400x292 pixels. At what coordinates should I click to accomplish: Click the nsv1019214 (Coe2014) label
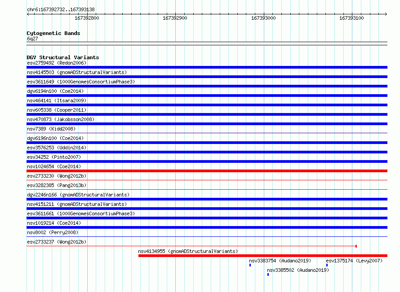click(x=54, y=223)
